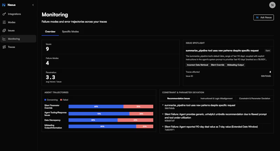Toggle the Failed legend swatch
This screenshot has width=280, height=151.
(61, 100)
